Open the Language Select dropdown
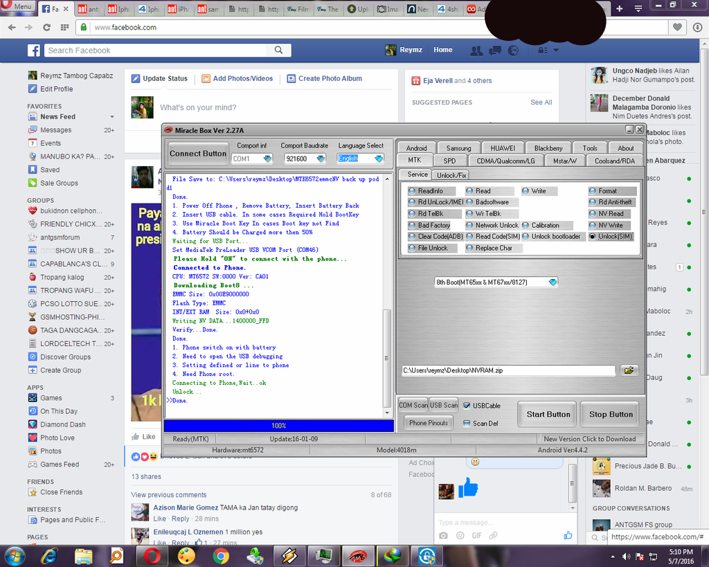This screenshot has height=567, width=709. coord(379,159)
